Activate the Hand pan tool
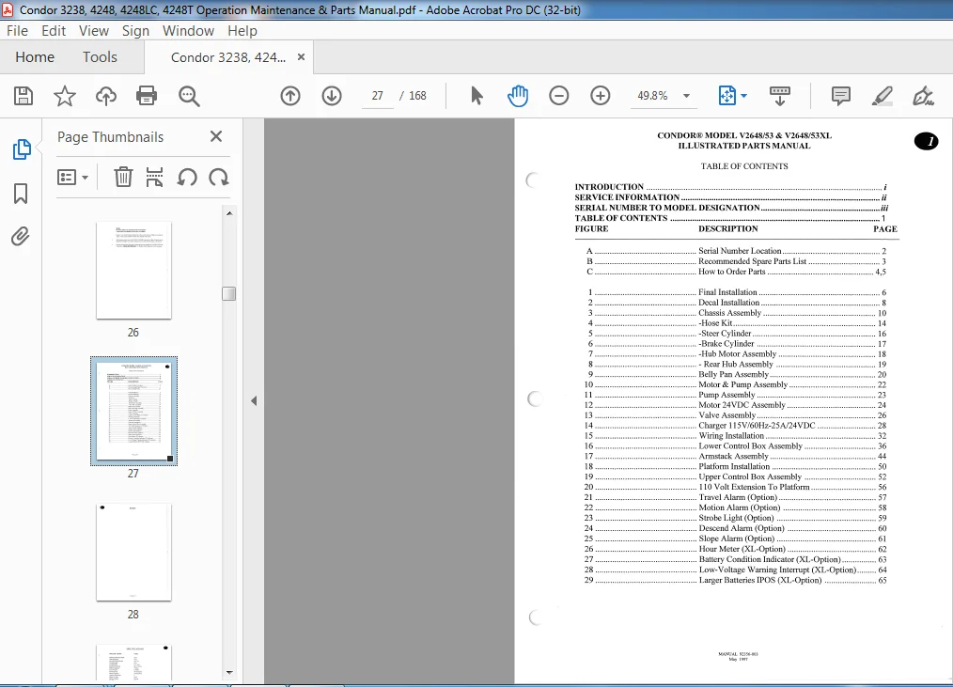The image size is (953, 687). tap(518, 96)
